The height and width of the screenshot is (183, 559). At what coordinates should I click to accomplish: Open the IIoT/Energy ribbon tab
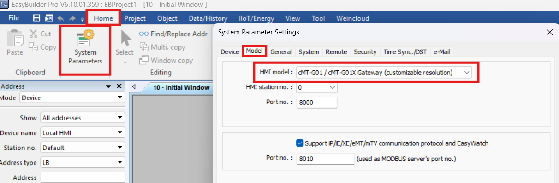pyautogui.click(x=256, y=18)
